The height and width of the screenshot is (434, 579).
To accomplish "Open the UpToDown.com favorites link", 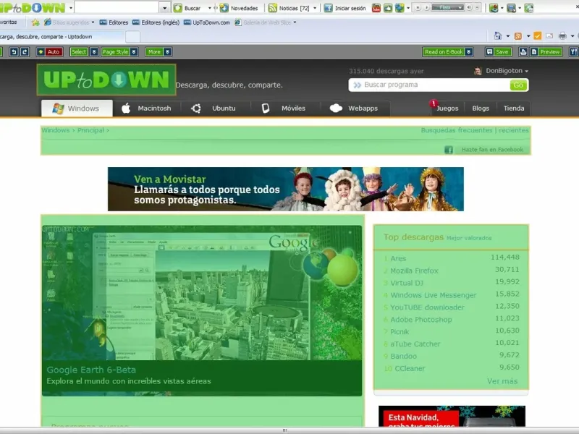I will (x=207, y=22).
